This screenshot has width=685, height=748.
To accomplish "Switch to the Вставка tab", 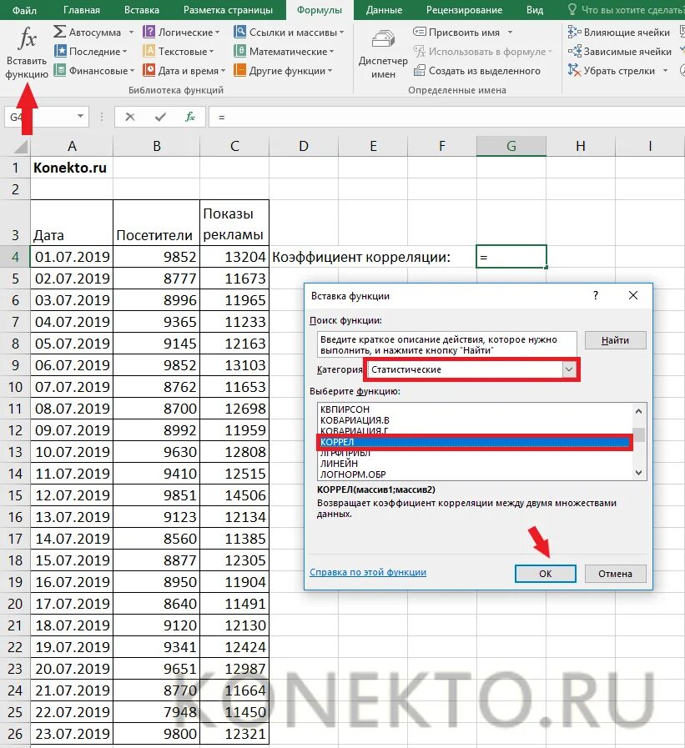I will [142, 9].
